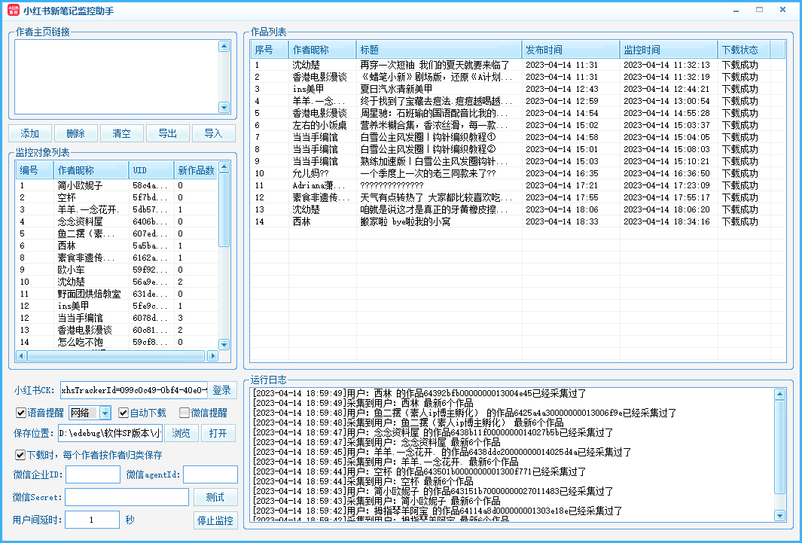Open the save folder with 打开 button
The image size is (802, 543).
(x=218, y=433)
